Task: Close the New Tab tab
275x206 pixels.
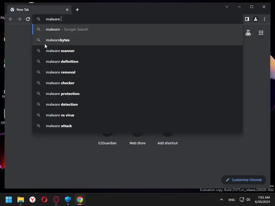Action: pyautogui.click(x=67, y=10)
